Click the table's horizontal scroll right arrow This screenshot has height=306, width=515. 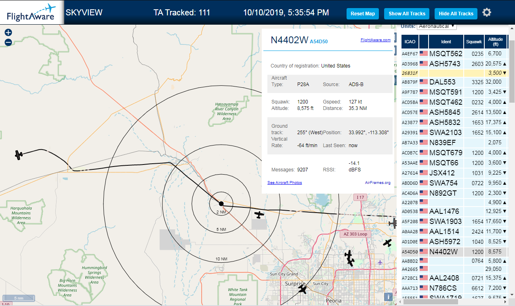[x=505, y=302]
